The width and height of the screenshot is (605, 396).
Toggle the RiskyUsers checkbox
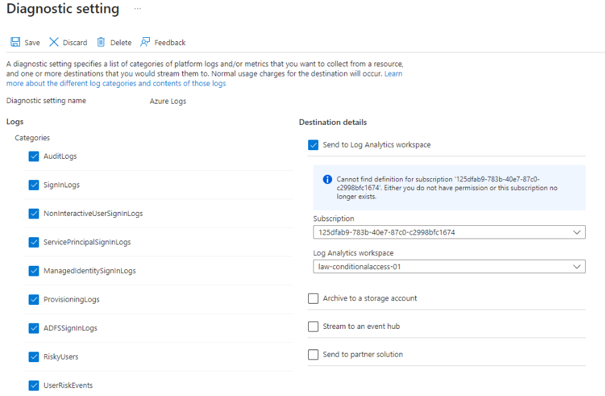click(x=33, y=357)
